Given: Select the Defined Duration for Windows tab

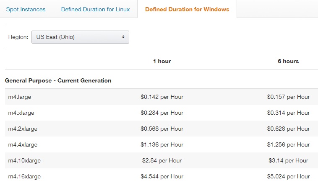Looking at the screenshot, I should point(187,9).
